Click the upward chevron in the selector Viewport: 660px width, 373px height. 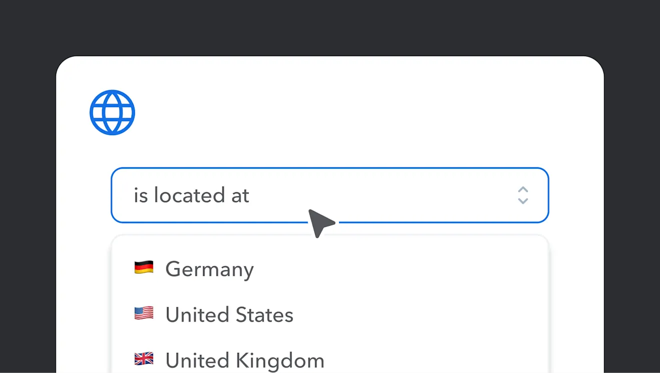[x=522, y=189]
